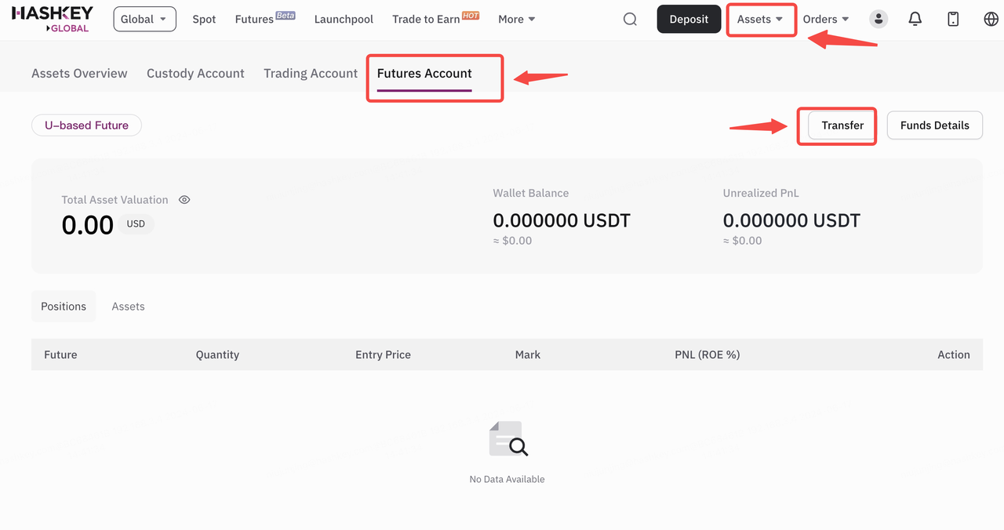Expand the More menu
1004x530 pixels.
517,19
